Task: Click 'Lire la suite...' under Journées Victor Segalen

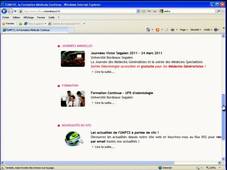Action: [x=103, y=72]
